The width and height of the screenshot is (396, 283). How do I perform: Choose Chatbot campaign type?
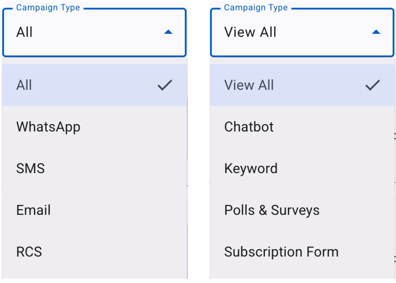[302, 127]
